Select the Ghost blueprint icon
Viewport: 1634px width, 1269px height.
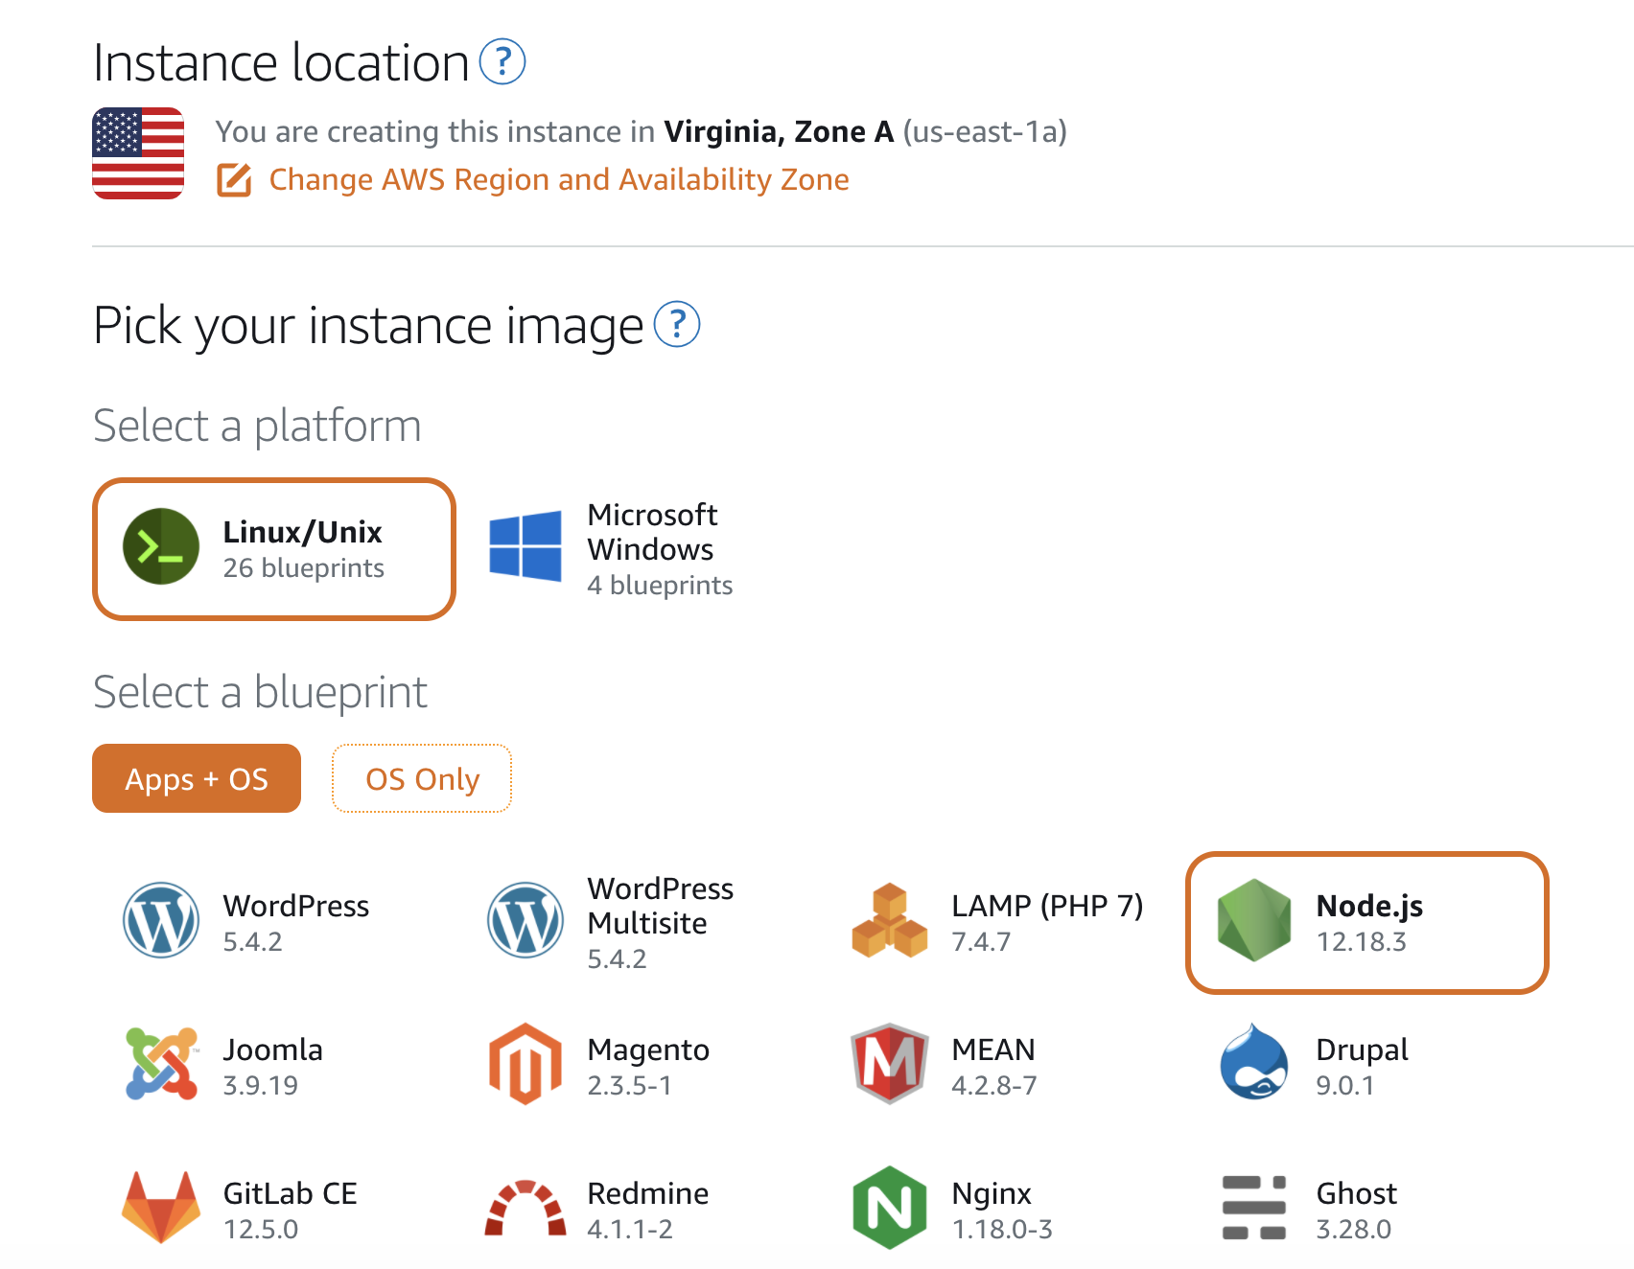click(1253, 1208)
